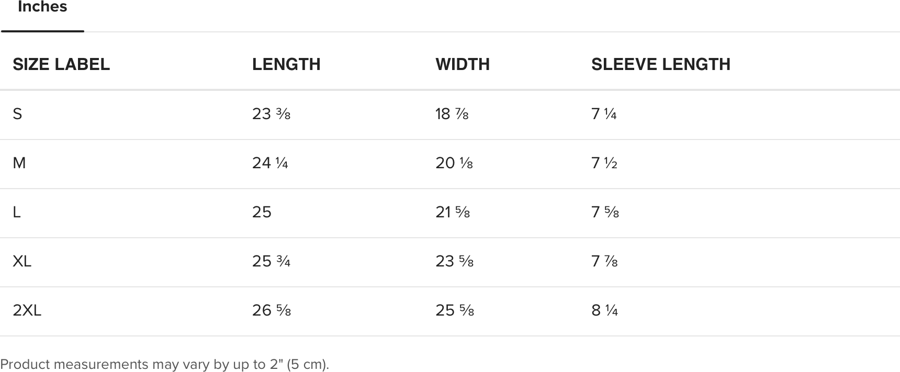Click the 7 ½ sleeve length value
The width and height of the screenshot is (900, 372).
(604, 163)
